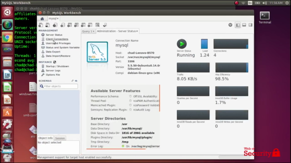Click the create new table icon
291x163 pixels.
pos(70,25)
